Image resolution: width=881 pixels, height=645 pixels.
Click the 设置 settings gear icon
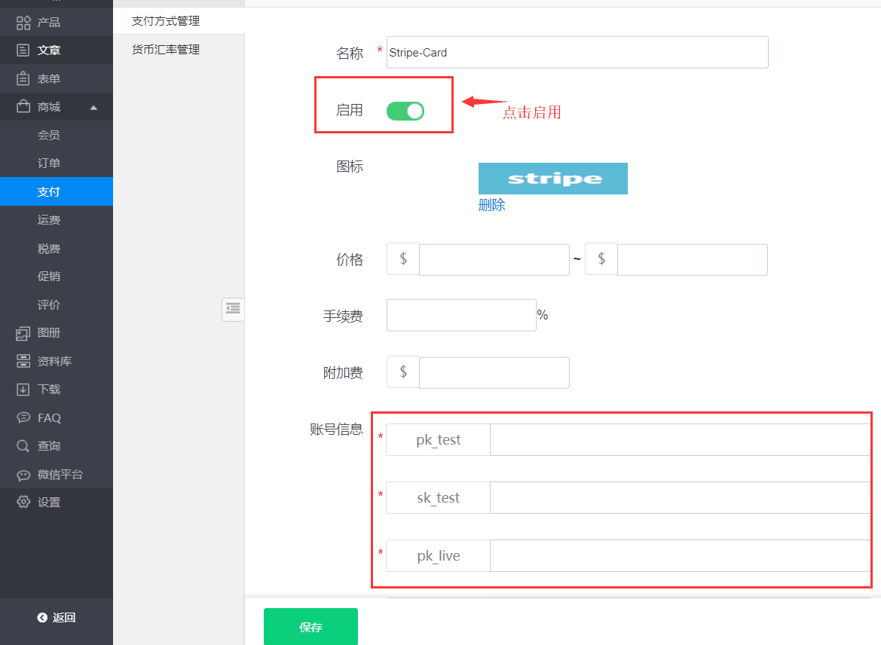point(23,503)
